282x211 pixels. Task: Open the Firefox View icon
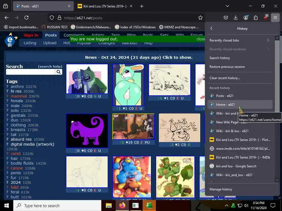point(6,6)
